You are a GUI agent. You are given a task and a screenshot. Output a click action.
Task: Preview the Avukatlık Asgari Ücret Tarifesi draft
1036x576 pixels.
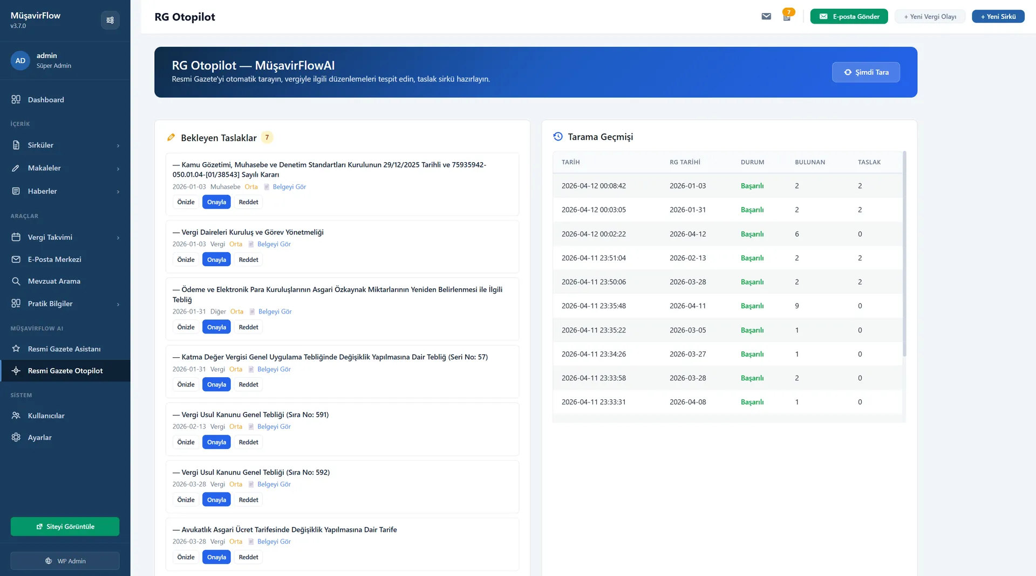[x=186, y=557]
